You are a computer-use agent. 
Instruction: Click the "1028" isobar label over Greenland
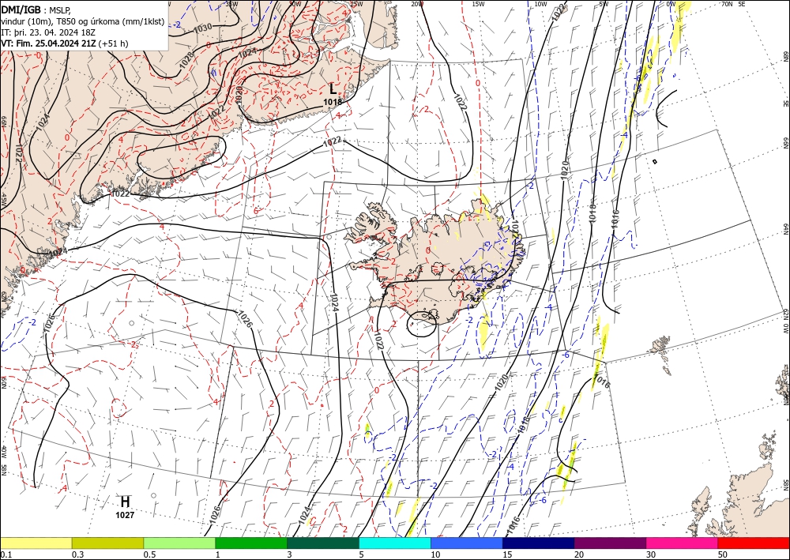coord(186,60)
